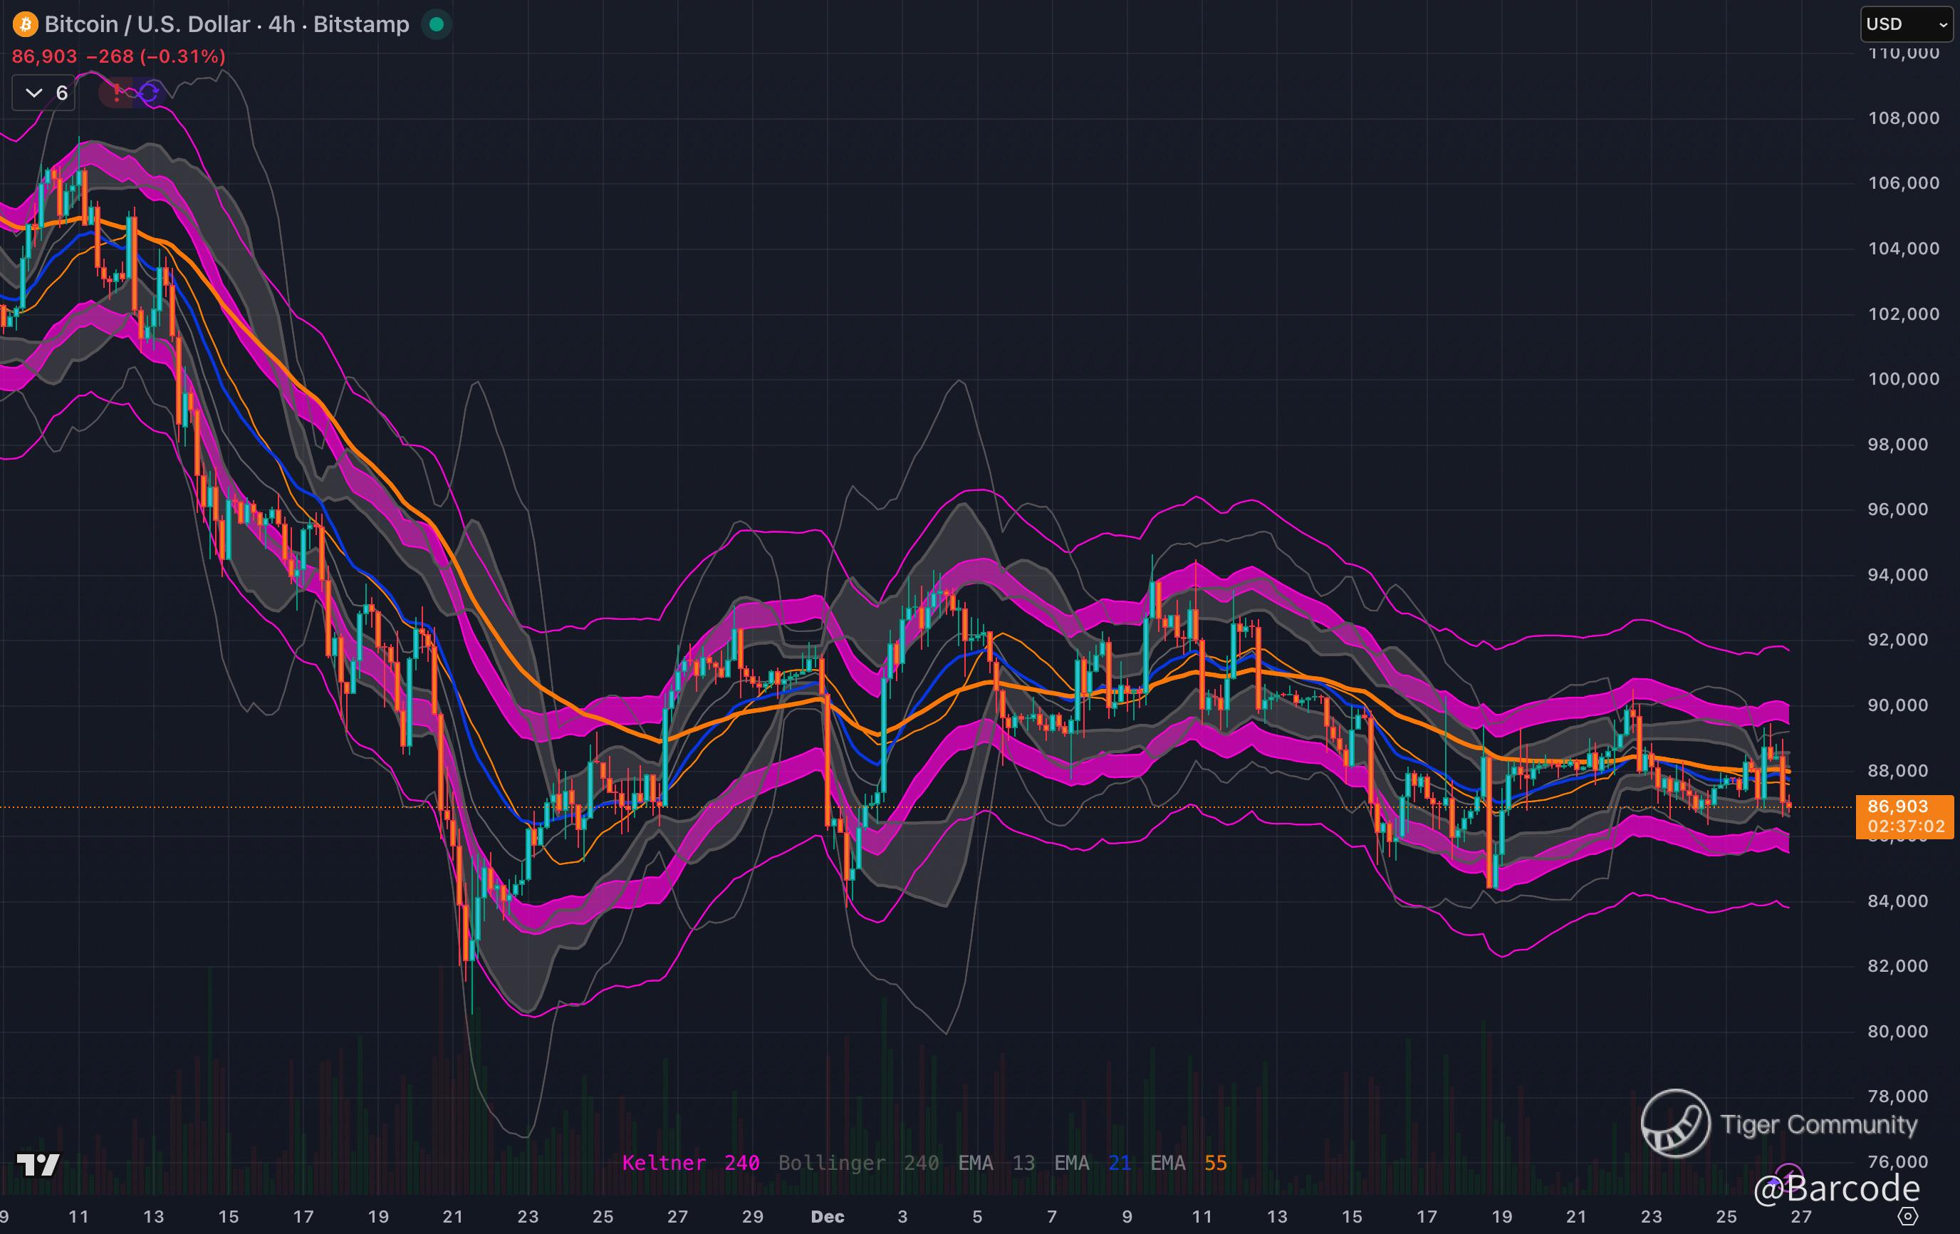Click the EMA 13 legend label
Image resolution: width=1960 pixels, height=1234 pixels.
[996, 1163]
